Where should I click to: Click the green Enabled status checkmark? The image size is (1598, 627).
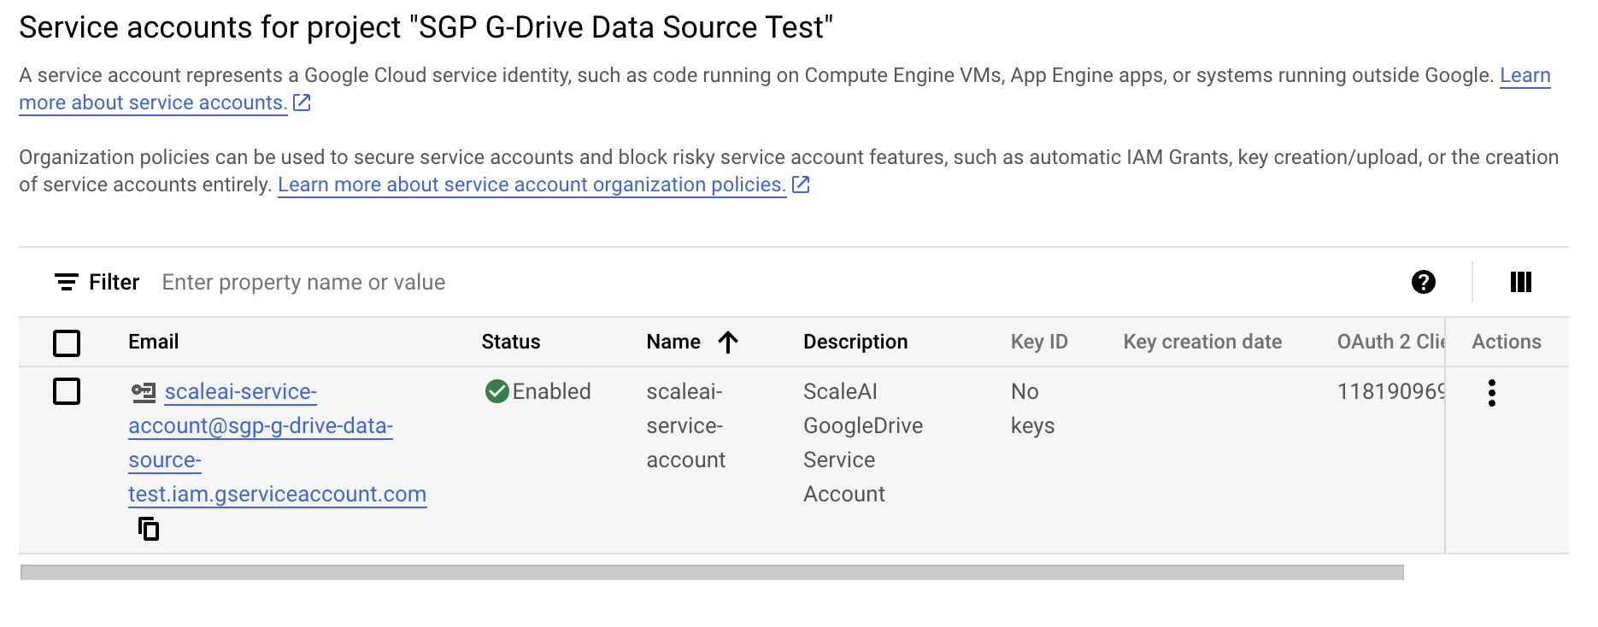point(496,391)
